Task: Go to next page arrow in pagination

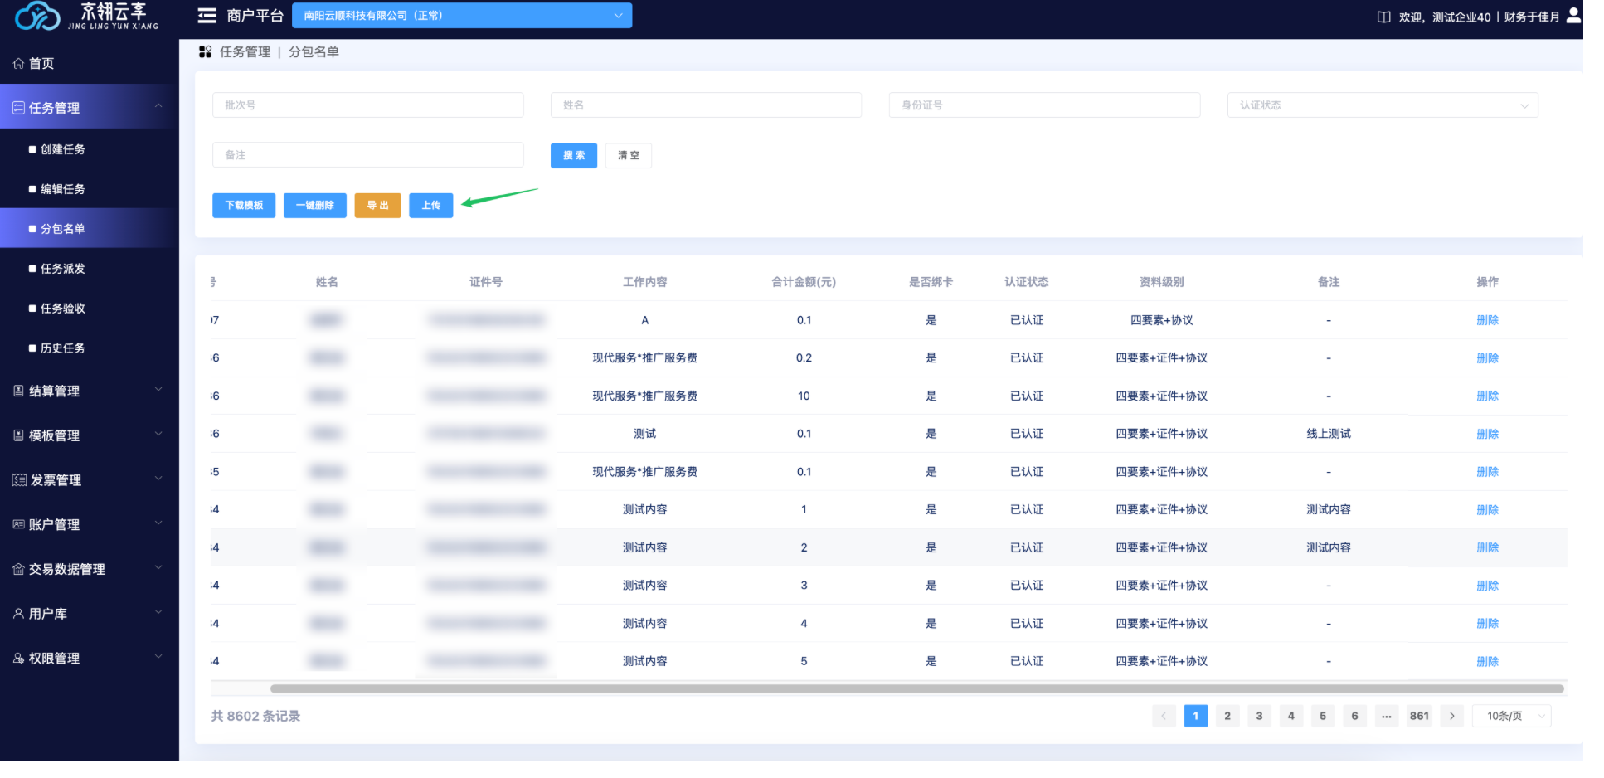Action: pos(1451,716)
